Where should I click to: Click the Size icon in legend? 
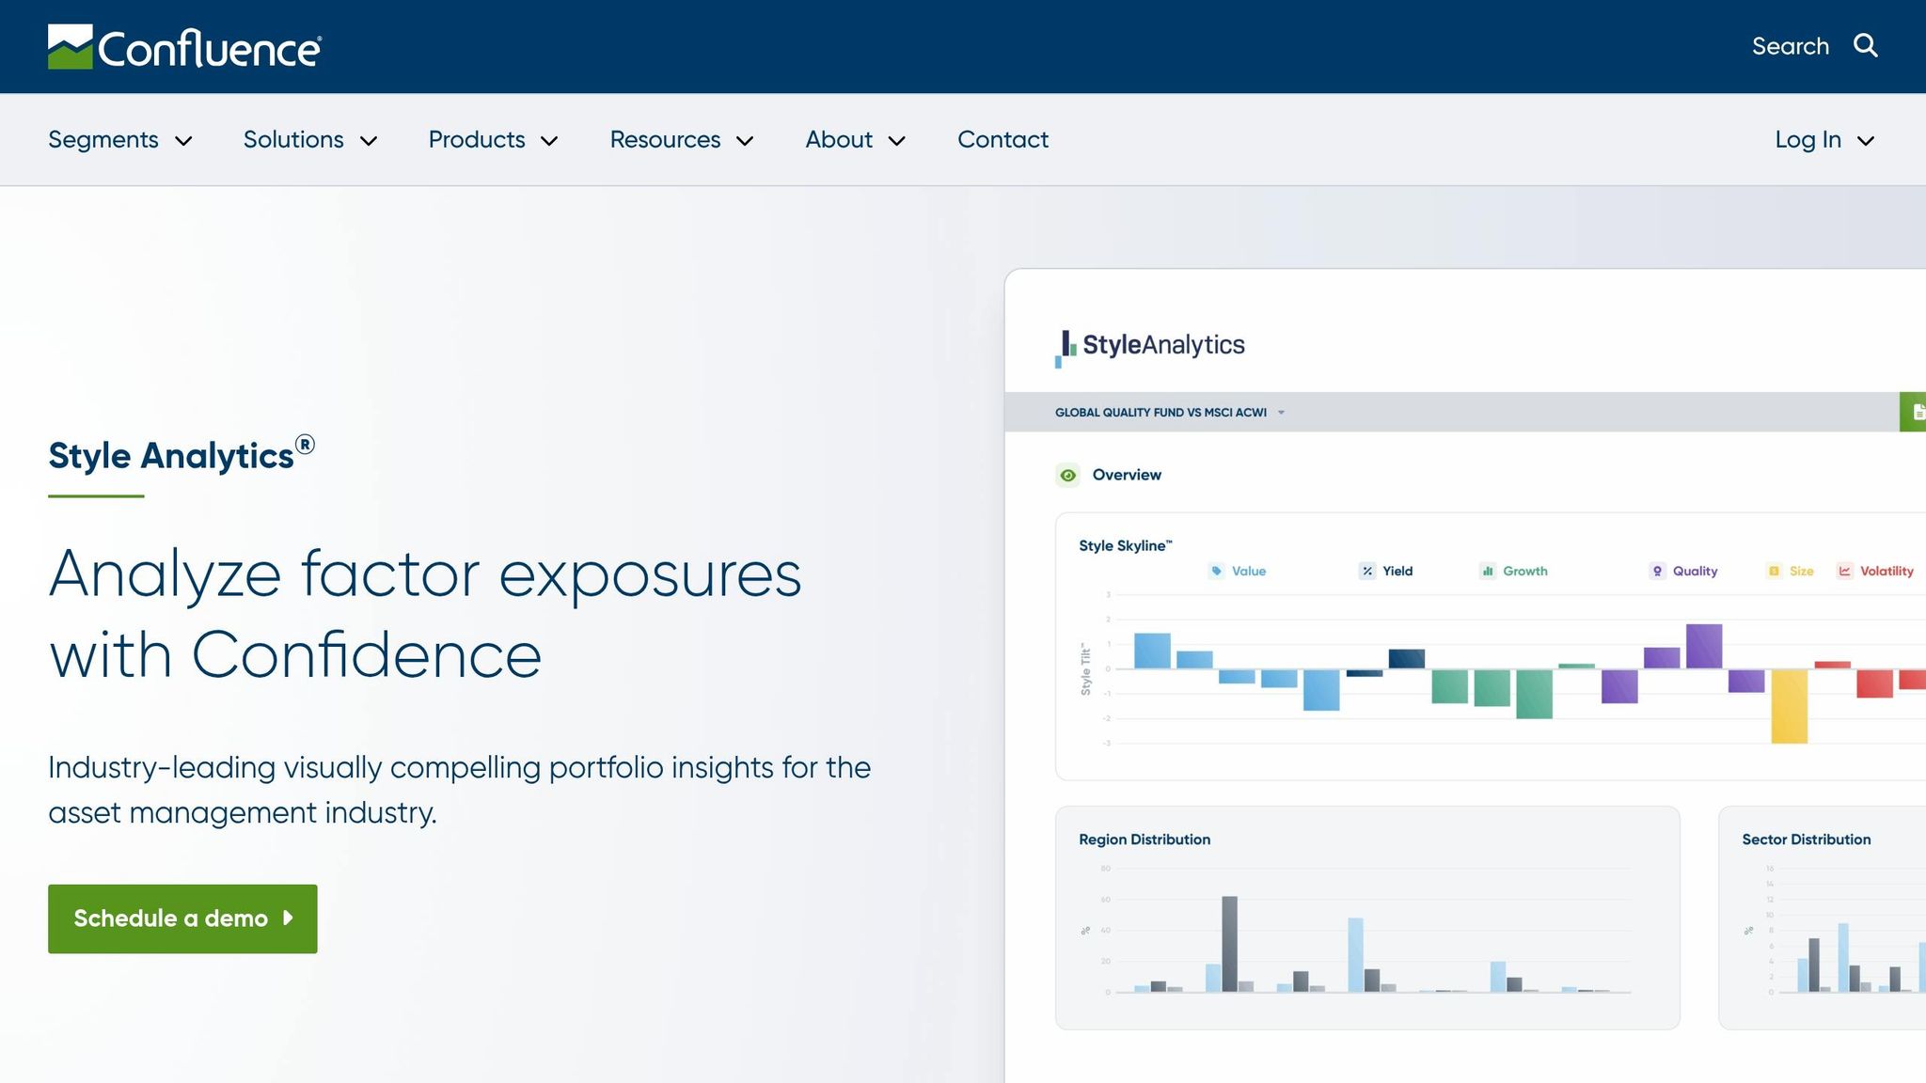tap(1774, 571)
